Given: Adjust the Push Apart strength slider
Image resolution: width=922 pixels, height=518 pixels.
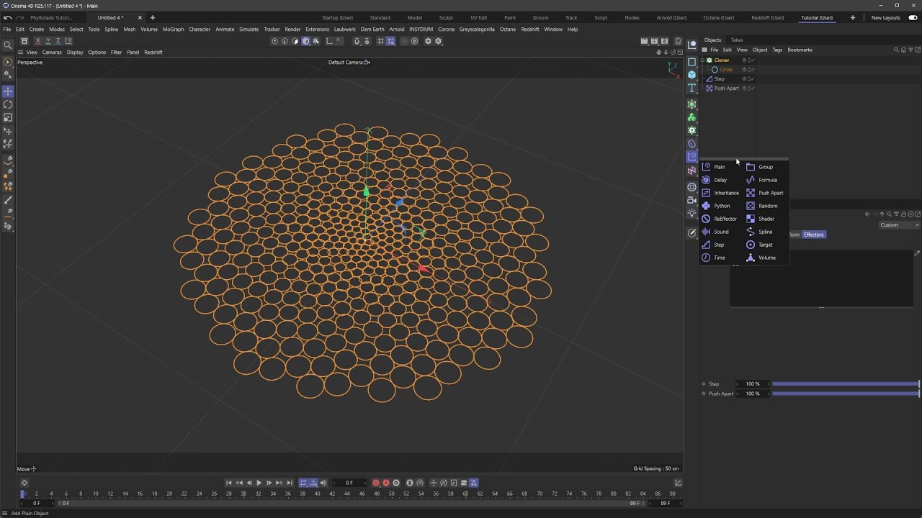Looking at the screenshot, I should (x=846, y=394).
